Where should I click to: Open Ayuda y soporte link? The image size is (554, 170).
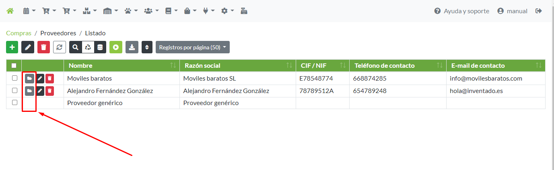point(462,11)
